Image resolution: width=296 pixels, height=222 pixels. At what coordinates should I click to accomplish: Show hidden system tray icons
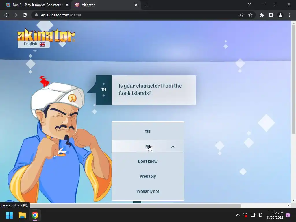(238, 215)
